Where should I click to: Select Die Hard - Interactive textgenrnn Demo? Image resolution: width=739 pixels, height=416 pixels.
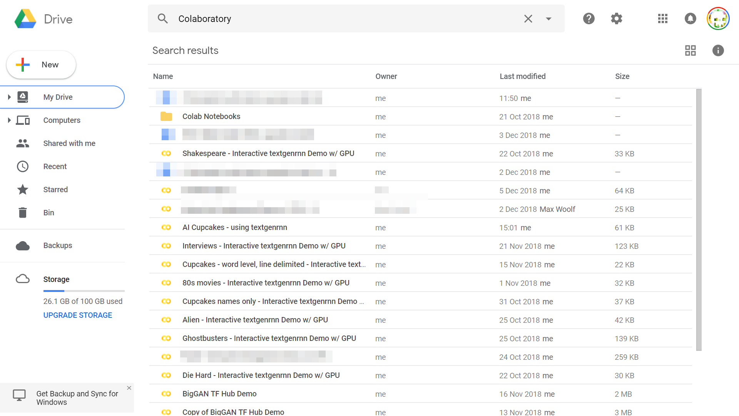click(x=261, y=375)
